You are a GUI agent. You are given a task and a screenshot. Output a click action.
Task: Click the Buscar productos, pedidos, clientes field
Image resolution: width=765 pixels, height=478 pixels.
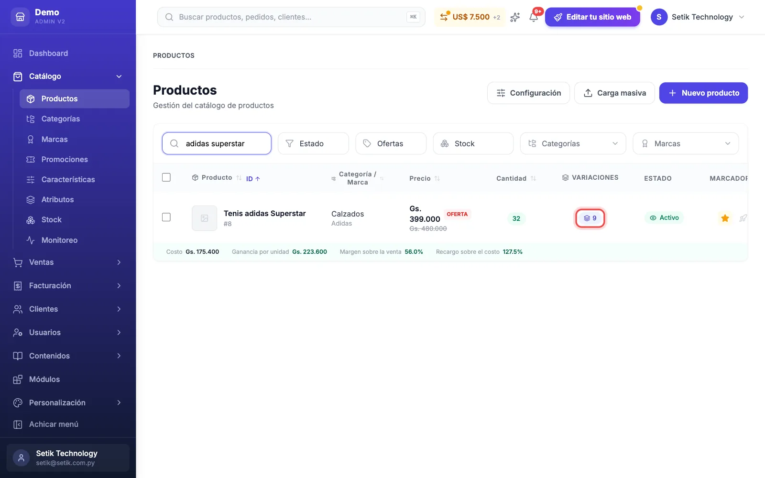(291, 17)
